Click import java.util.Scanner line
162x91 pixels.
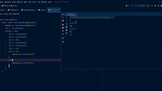tap(10, 14)
